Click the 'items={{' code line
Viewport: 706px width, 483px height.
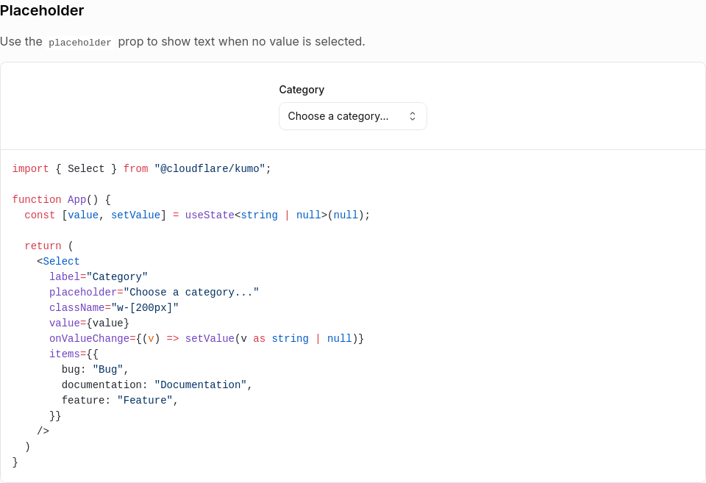pos(74,354)
